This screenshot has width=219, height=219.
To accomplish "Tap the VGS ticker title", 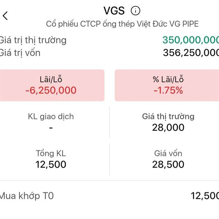I will coord(114,10).
